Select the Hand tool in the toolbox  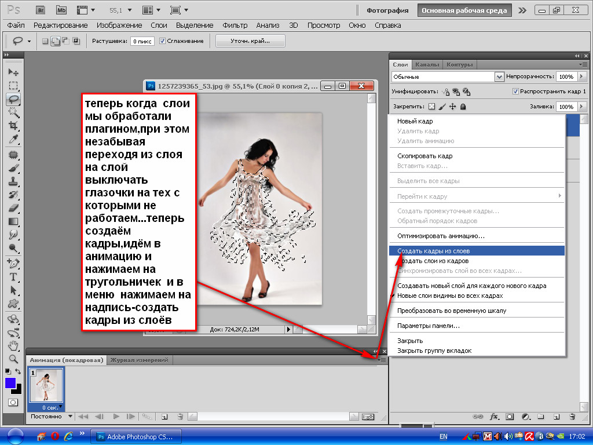pos(13,346)
